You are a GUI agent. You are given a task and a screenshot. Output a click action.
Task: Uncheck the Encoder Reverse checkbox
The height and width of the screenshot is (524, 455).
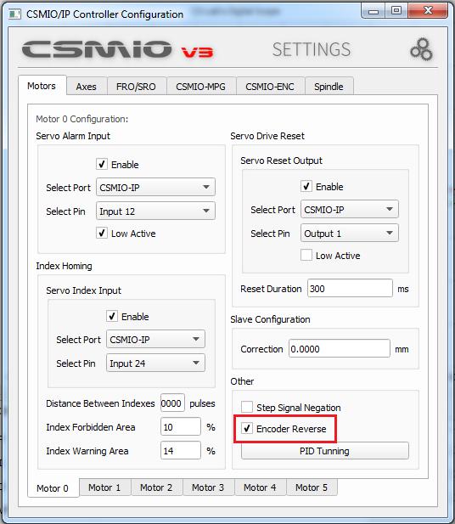(x=247, y=428)
